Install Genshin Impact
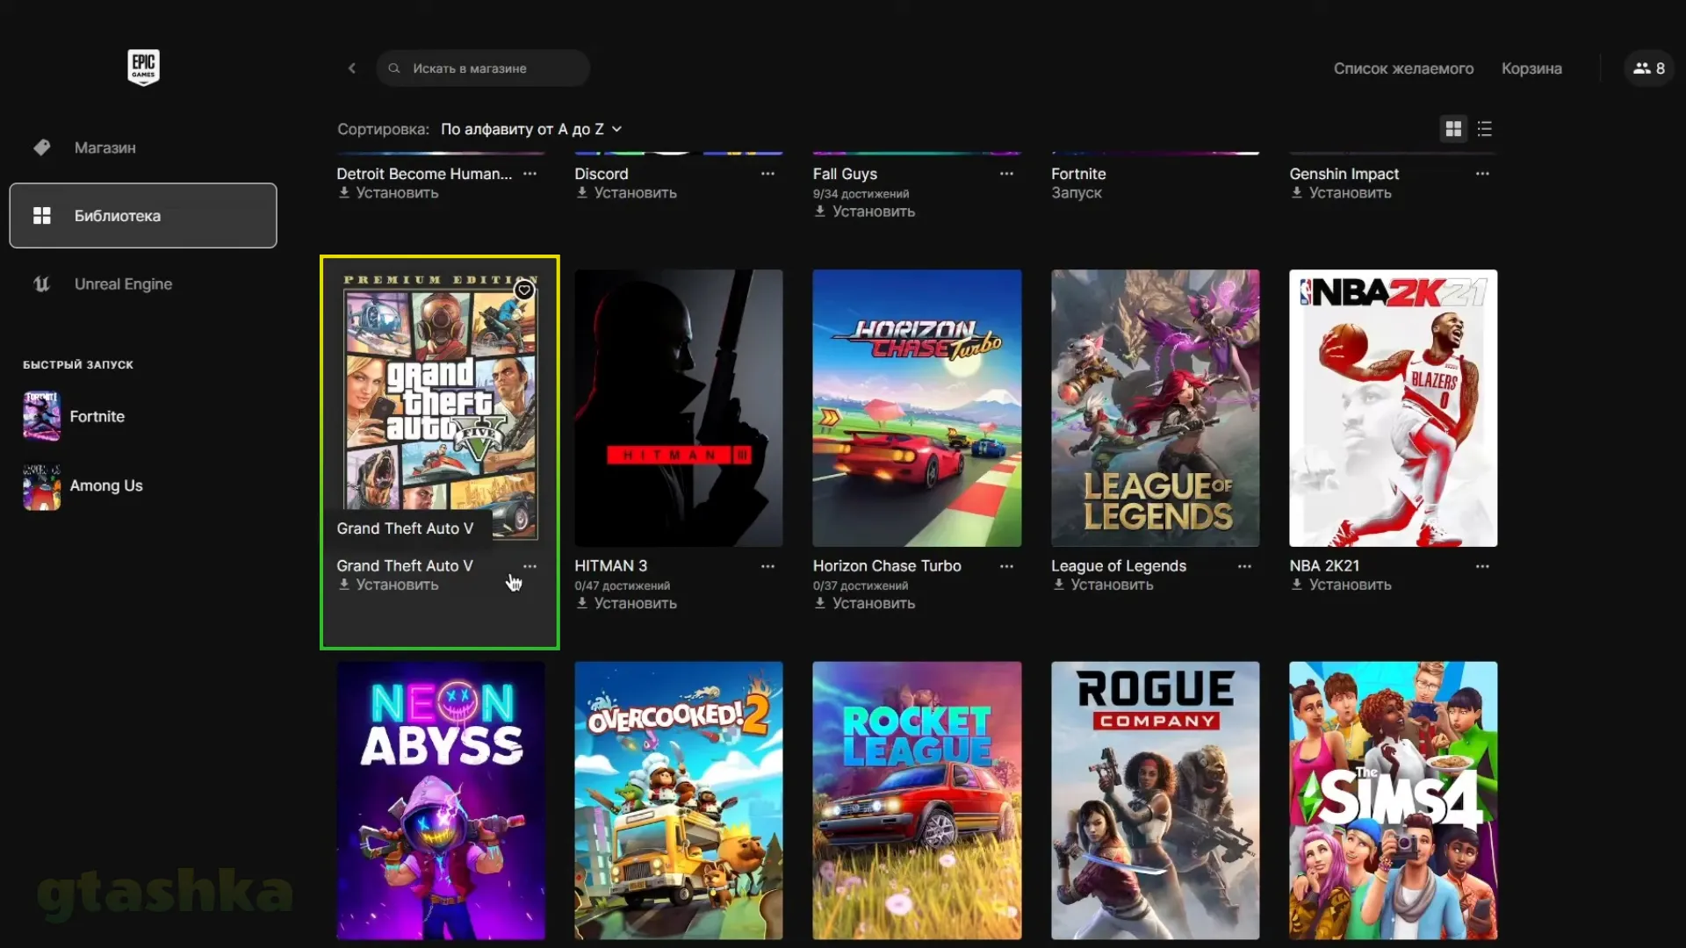Screen dimensions: 1686x948 click(1342, 192)
